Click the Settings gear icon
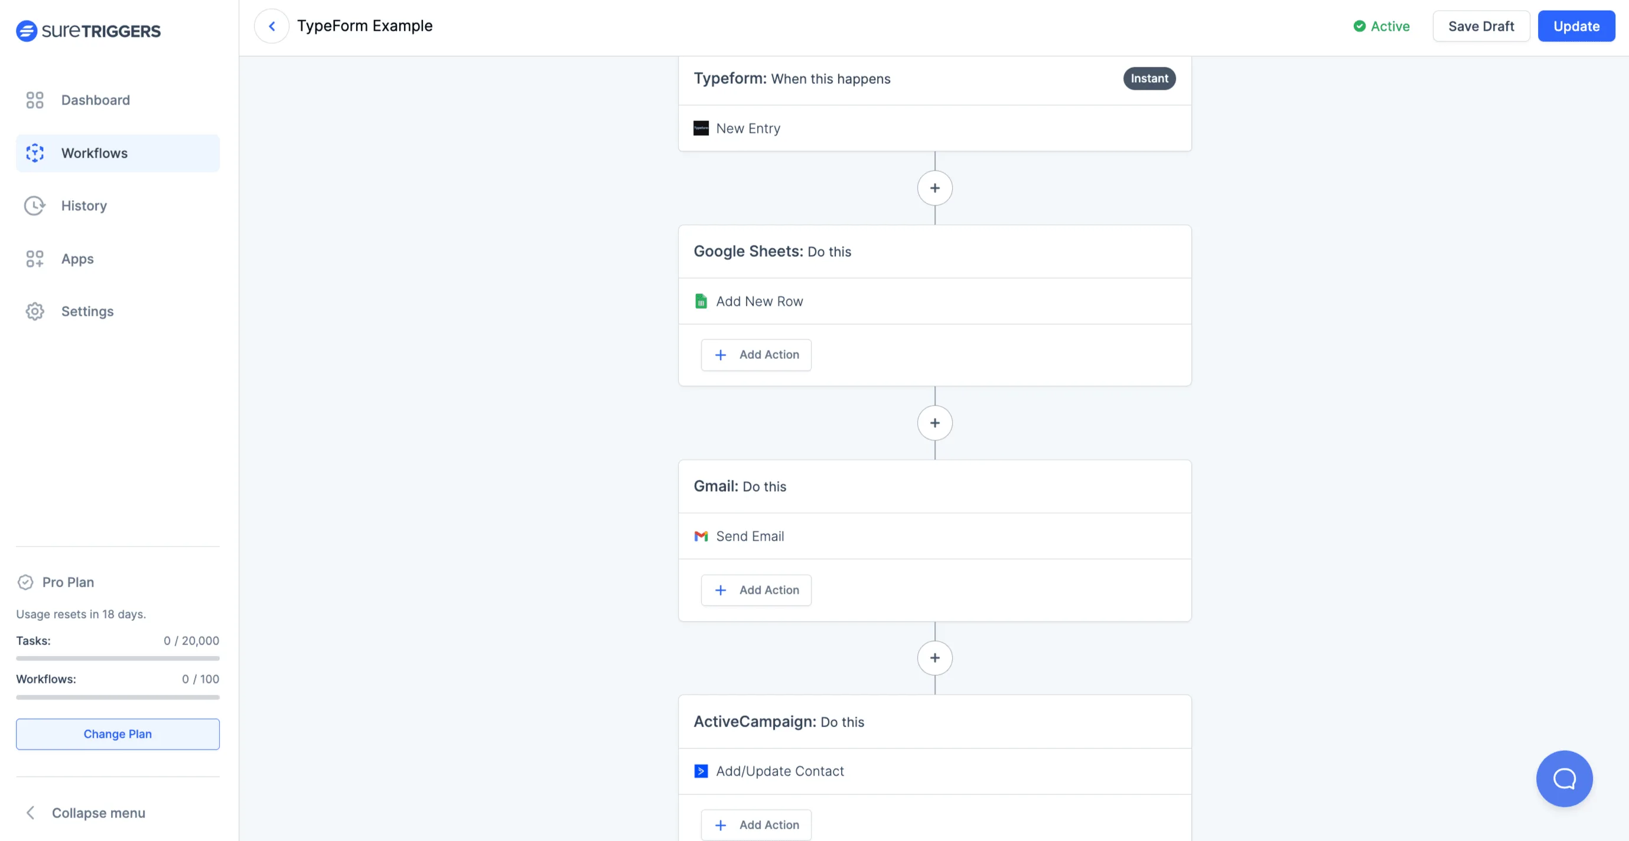 [35, 311]
